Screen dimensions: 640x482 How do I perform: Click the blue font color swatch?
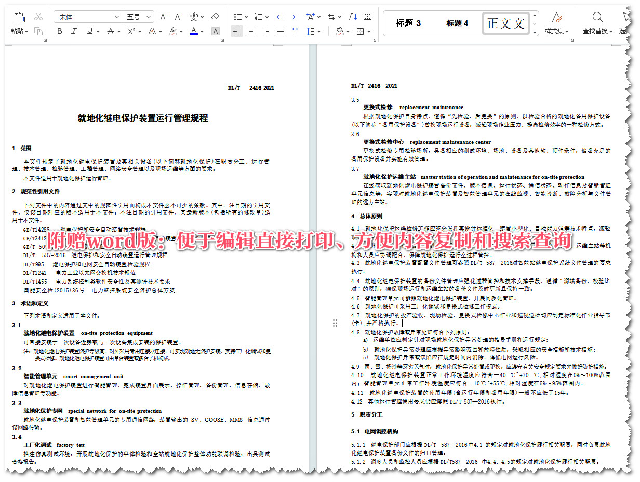[193, 31]
